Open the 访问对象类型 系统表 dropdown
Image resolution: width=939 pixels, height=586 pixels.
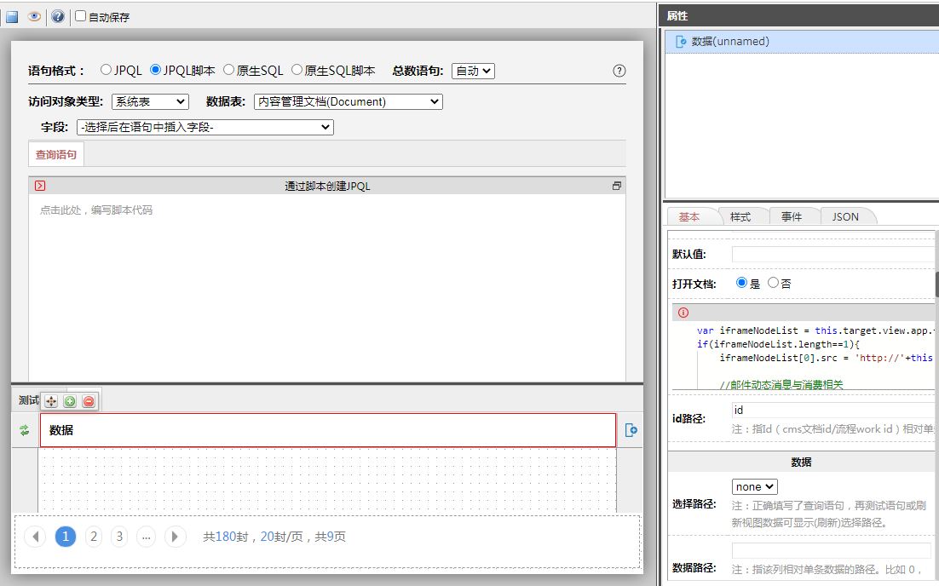(150, 101)
